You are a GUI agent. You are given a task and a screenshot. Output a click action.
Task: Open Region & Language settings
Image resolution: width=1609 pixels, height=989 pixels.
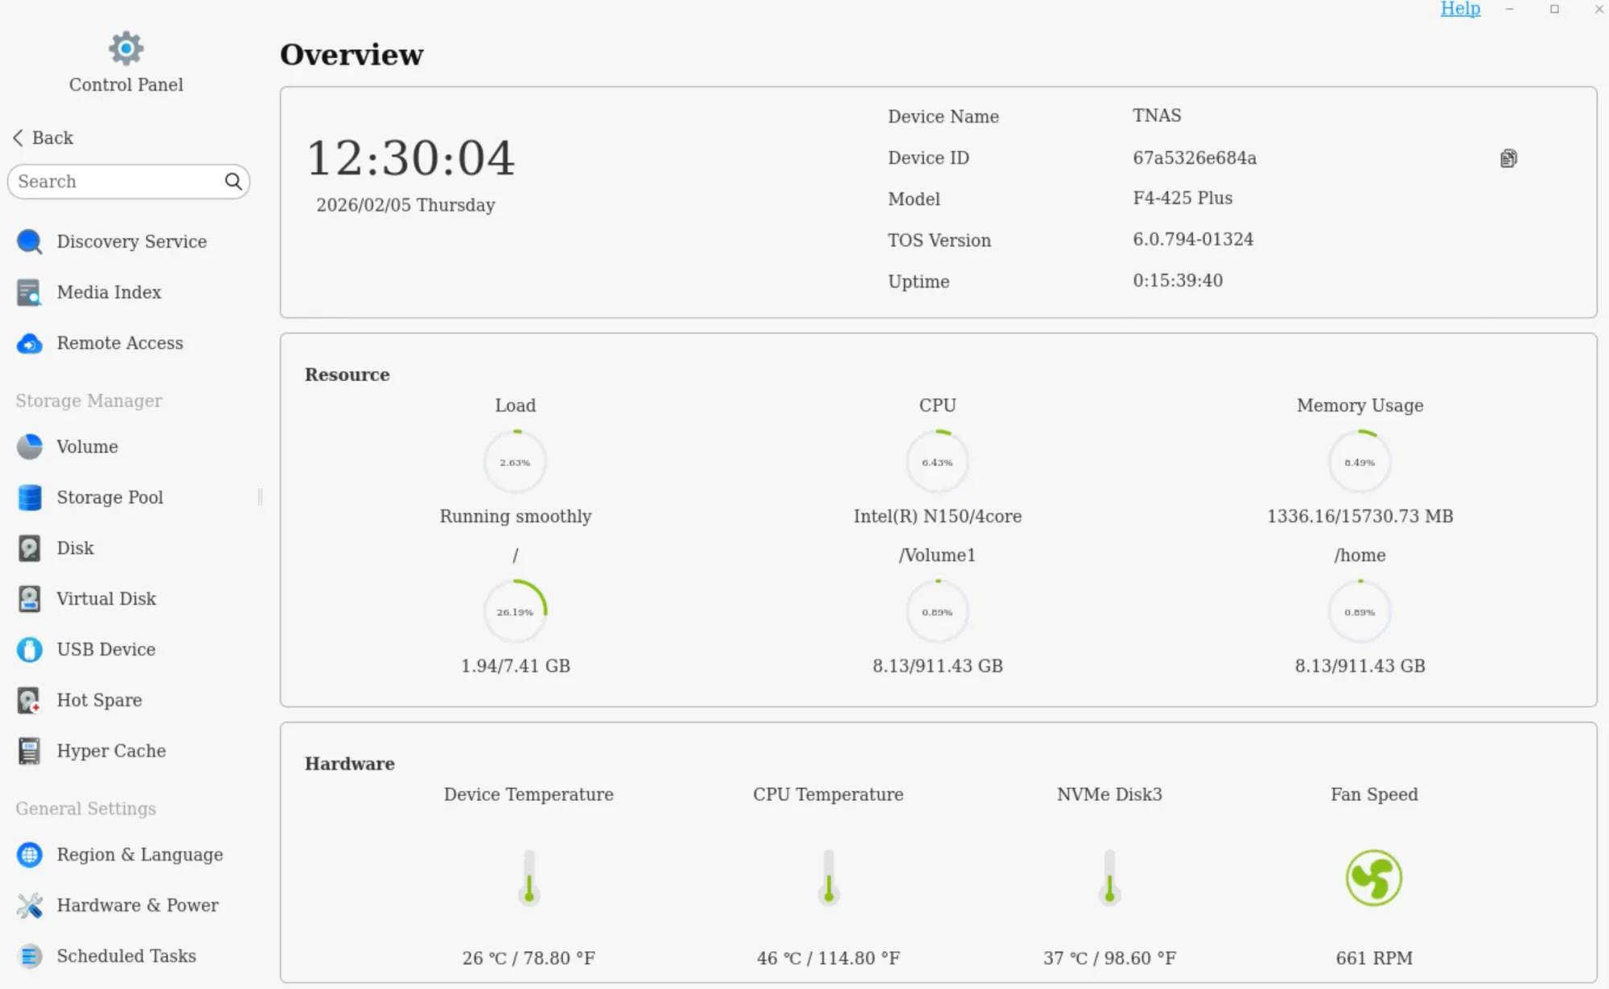[x=140, y=855]
